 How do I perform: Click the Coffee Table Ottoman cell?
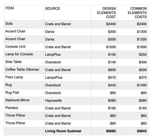point(24,70)
